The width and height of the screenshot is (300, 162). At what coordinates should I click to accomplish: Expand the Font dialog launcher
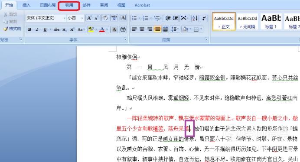click(x=125, y=39)
